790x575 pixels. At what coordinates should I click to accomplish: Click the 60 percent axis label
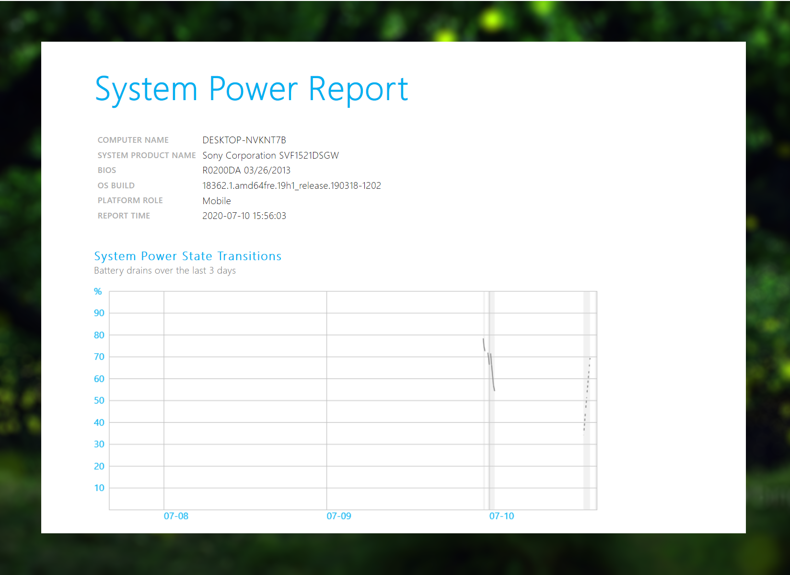coord(99,379)
